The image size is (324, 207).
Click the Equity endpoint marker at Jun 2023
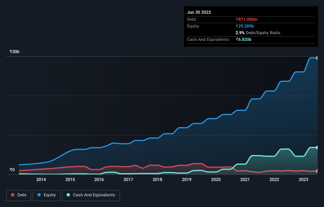click(317, 58)
